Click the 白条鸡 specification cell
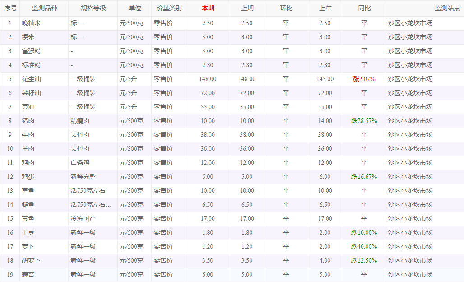Screen dimensions: 464x282 click(x=80, y=163)
